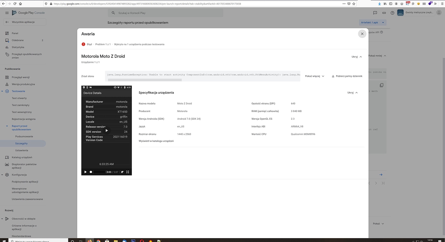Select the Katalog urządzeń sidebar icon
This screenshot has width=445, height=242.
pos(7,157)
